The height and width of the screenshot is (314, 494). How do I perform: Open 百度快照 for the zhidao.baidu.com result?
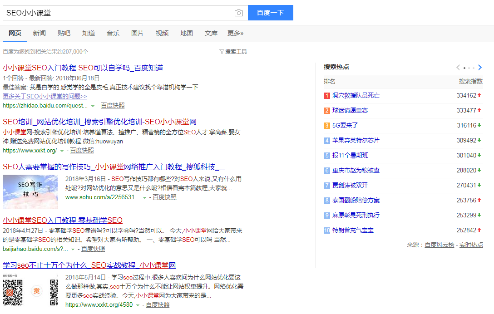tap(113, 106)
